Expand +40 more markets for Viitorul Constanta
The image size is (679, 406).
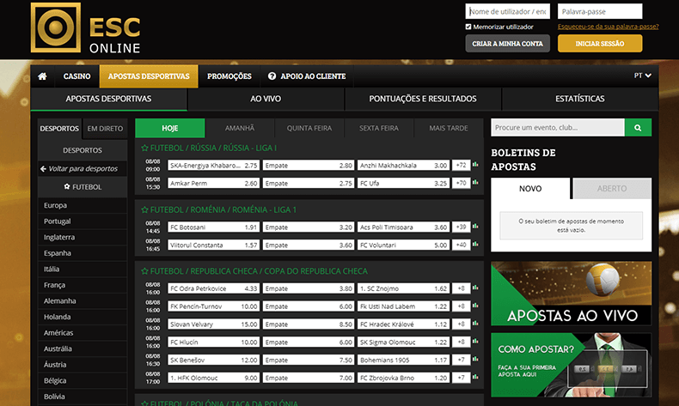(x=462, y=245)
